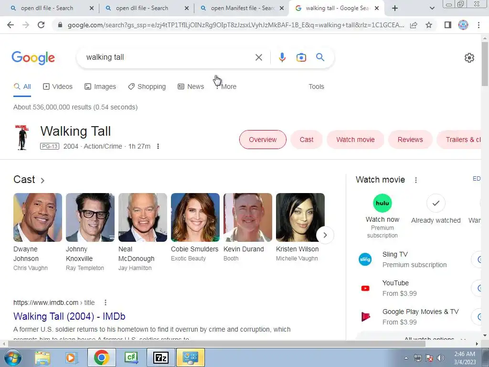
Task: Select the Overview chip
Action: pos(263,140)
